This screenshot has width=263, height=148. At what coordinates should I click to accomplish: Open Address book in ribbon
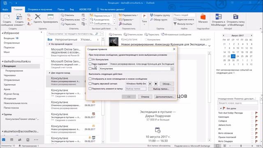pyautogui.click(x=184, y=19)
